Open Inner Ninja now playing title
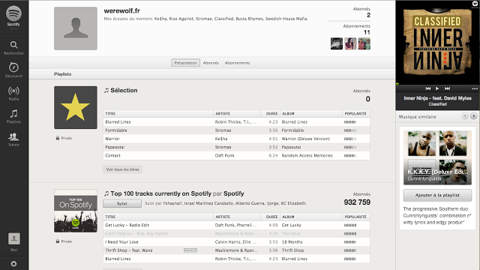Screen dimensions: 480x270 tap(437, 98)
